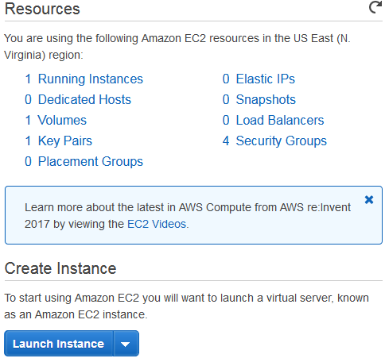View the Snapshots resource link

(x=266, y=99)
